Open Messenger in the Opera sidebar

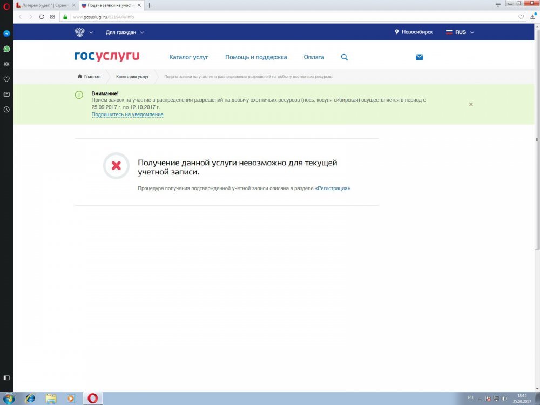[6, 33]
